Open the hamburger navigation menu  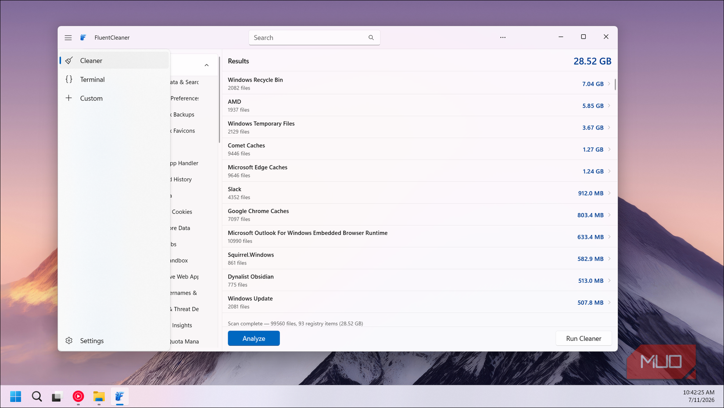68,38
